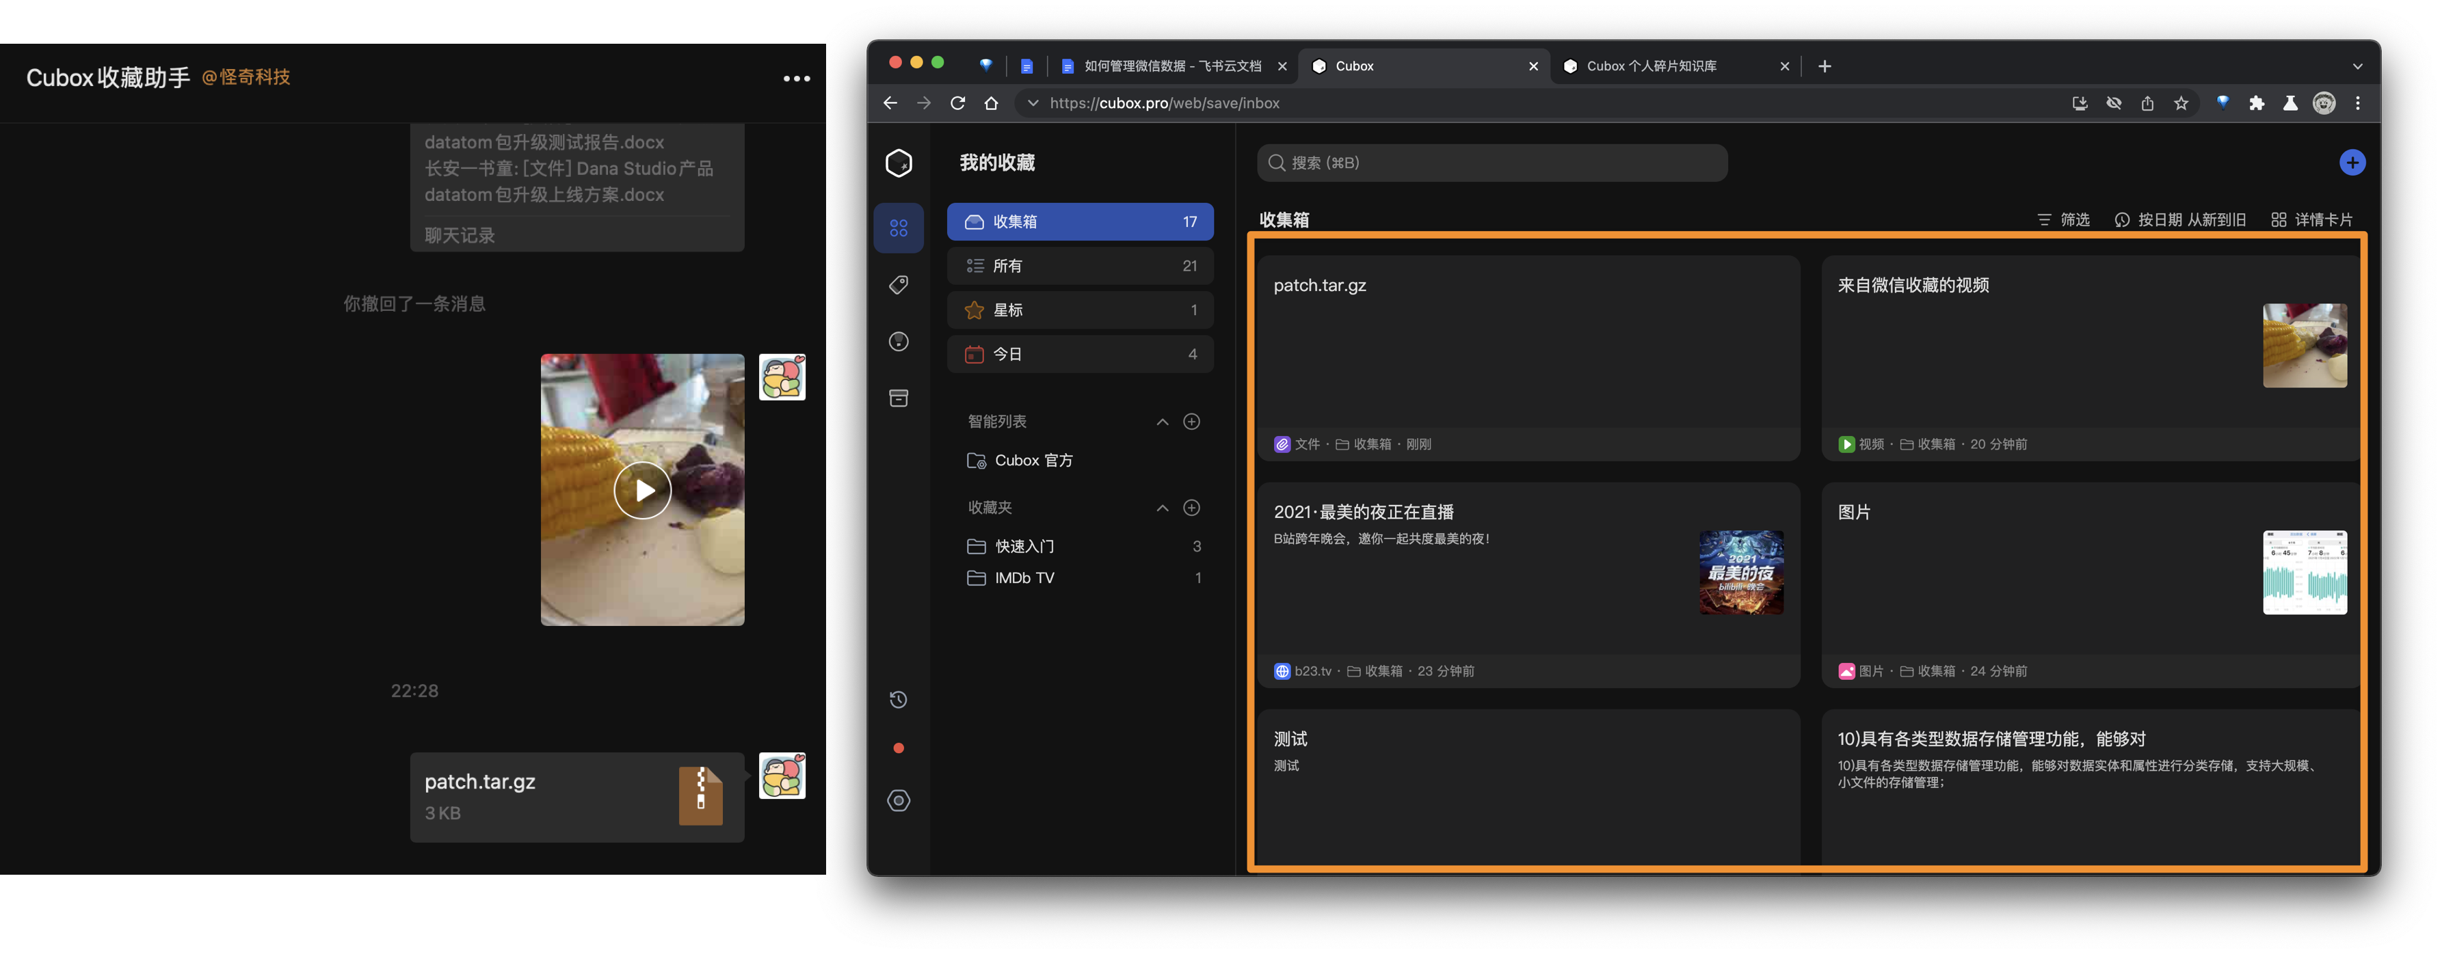Open the three-dot menu in the Cubox收藏助手 chat

click(x=797, y=79)
